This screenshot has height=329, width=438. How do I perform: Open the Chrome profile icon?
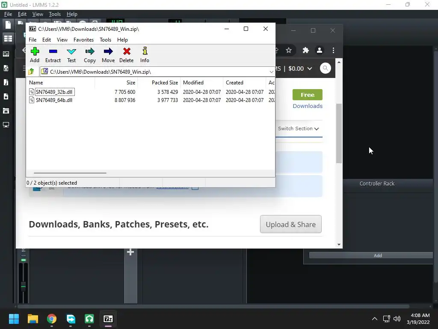pyautogui.click(x=319, y=51)
